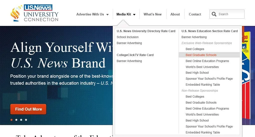Click the U.S. News University Connection logo
255x137 pixels.
point(34,13)
